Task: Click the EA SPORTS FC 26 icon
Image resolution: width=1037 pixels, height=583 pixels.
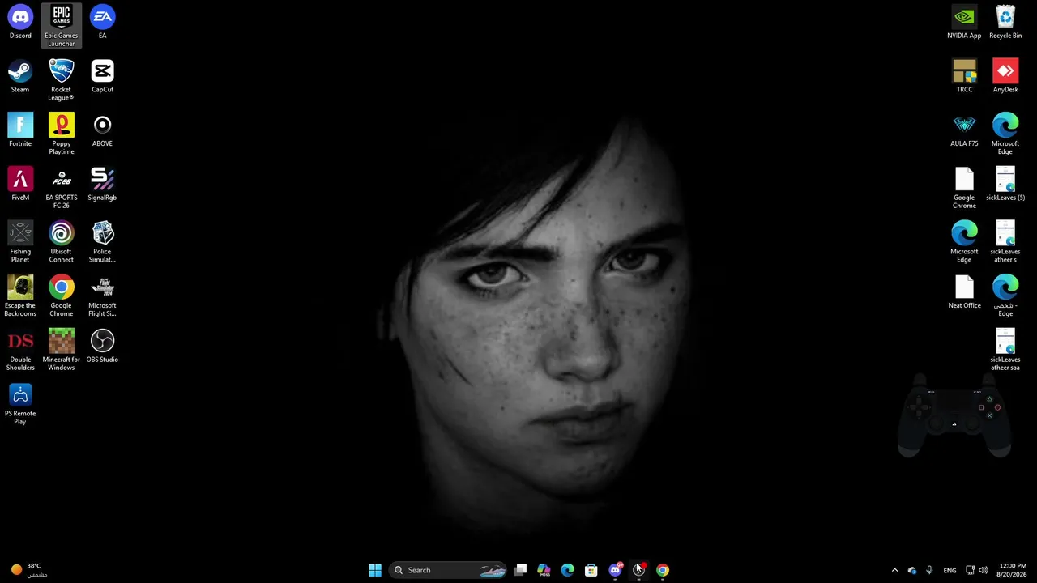Action: pyautogui.click(x=61, y=188)
